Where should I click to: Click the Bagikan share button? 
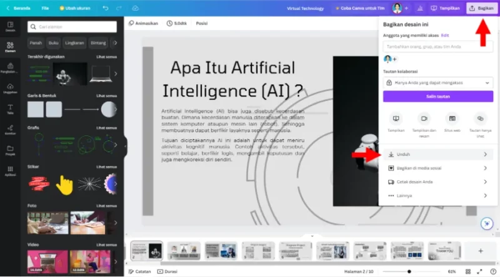pos(482,8)
